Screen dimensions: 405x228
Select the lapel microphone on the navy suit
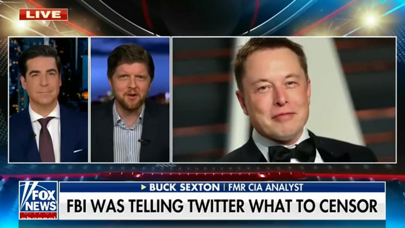point(33,135)
